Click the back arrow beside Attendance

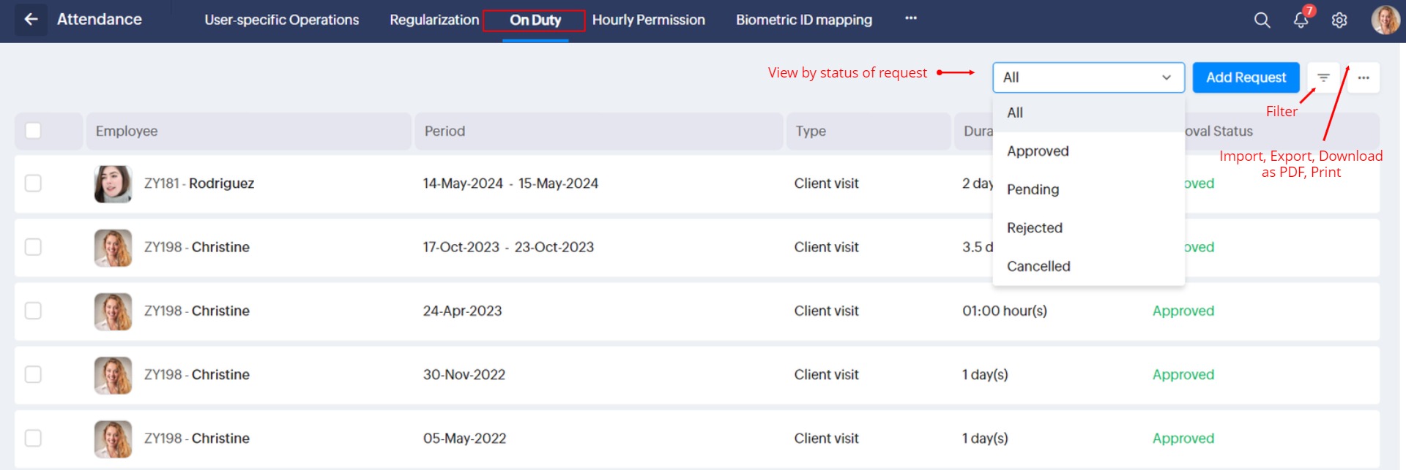pyautogui.click(x=31, y=20)
